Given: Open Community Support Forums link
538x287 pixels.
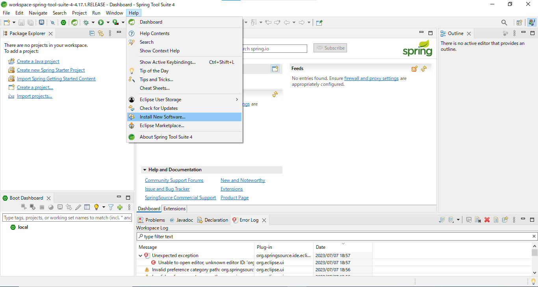Looking at the screenshot, I should [174, 180].
